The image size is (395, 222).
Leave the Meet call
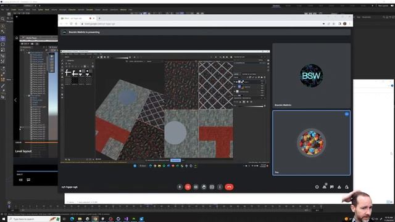coord(229,187)
